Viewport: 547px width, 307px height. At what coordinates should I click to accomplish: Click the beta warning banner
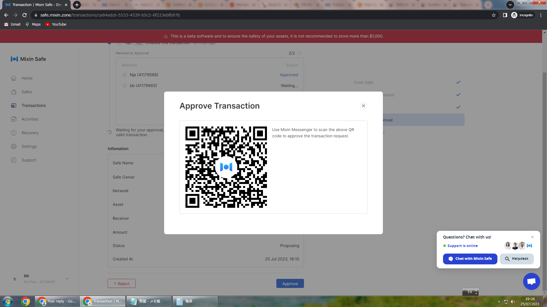271,36
